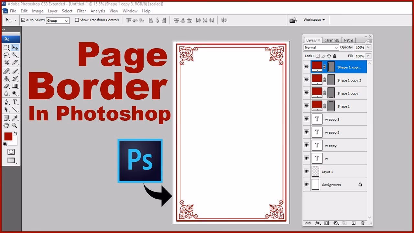The width and height of the screenshot is (414, 233).
Task: Open the Workspace dropdown
Action: (313, 19)
